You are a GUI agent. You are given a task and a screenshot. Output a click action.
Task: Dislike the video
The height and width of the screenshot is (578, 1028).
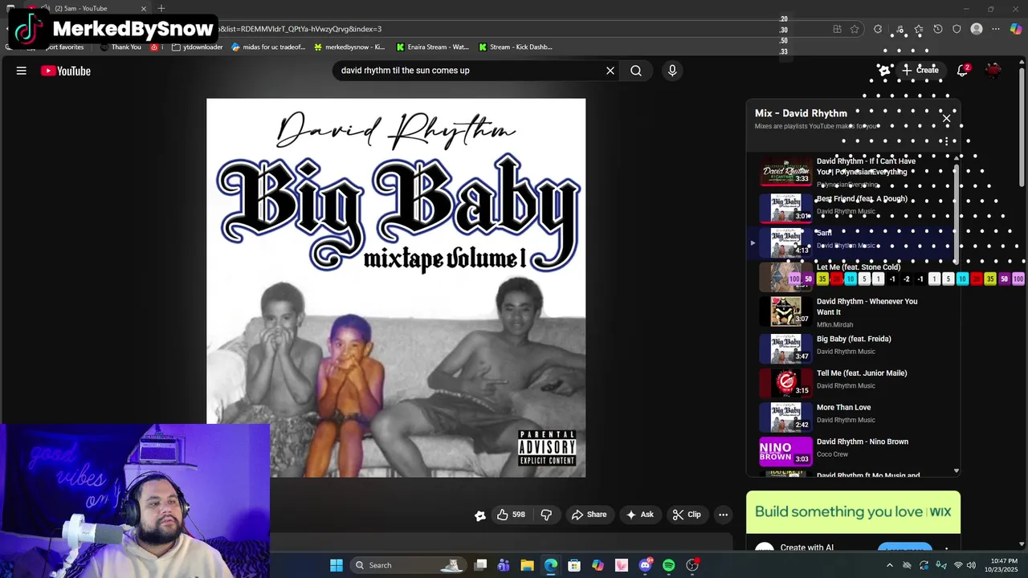point(546,515)
